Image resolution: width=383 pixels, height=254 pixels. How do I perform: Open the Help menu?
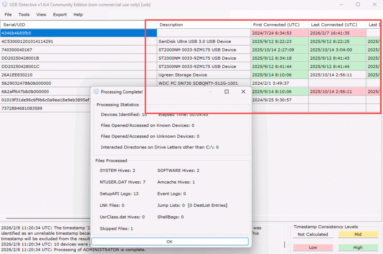[x=78, y=15]
